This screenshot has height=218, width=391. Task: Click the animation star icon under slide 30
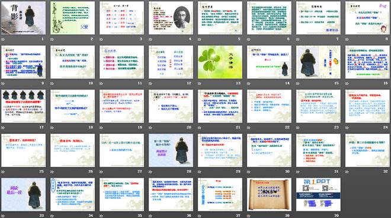[249, 172]
